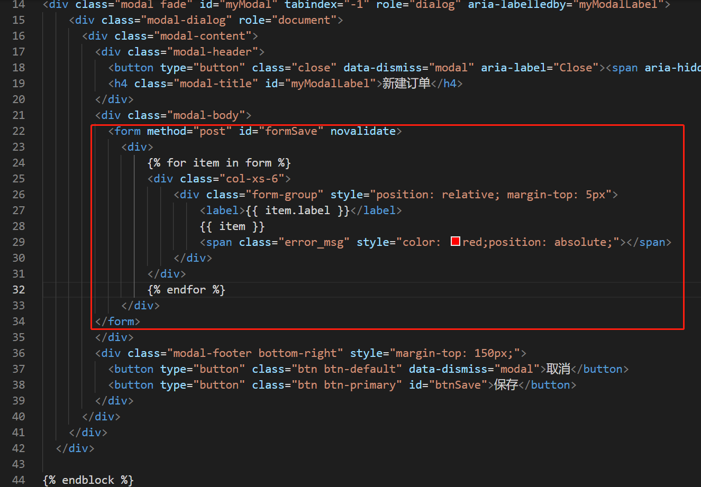Click "{% endblock %}" on the last line
The width and height of the screenshot is (701, 487).
88,480
